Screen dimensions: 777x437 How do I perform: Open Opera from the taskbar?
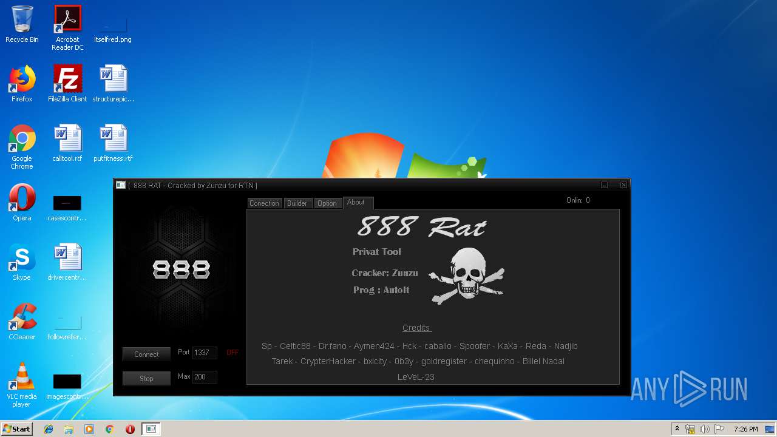point(130,429)
